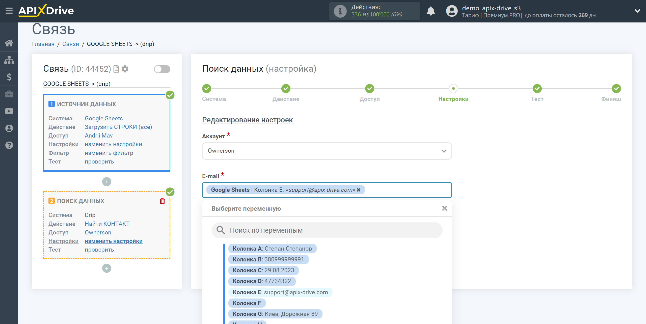This screenshot has height=324, width=646.
Task: Select variable Колонка F
Action: (x=247, y=303)
